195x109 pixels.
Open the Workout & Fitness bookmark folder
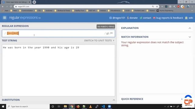pos(62,11)
